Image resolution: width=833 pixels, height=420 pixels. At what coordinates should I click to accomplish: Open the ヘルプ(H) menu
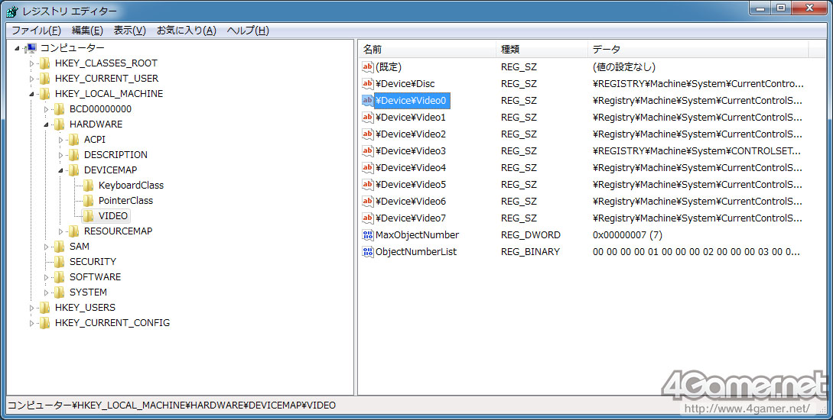248,31
